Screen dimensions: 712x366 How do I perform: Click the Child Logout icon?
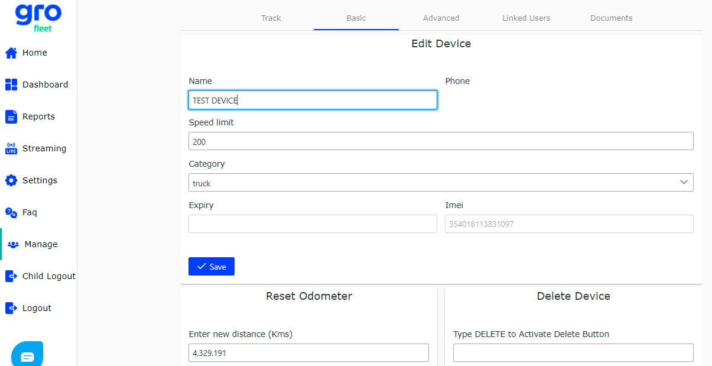[11, 276]
